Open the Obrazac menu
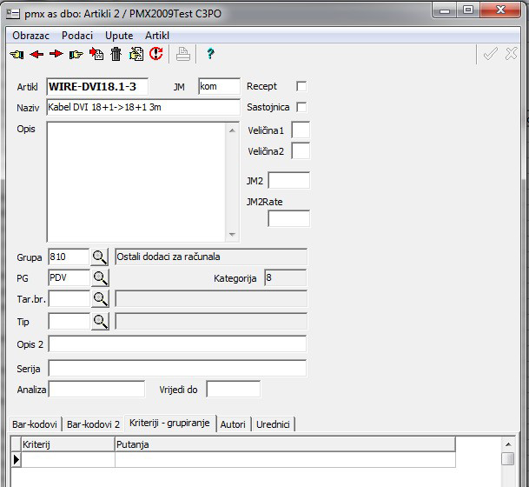Viewport: 529px width, 487px height. click(30, 36)
